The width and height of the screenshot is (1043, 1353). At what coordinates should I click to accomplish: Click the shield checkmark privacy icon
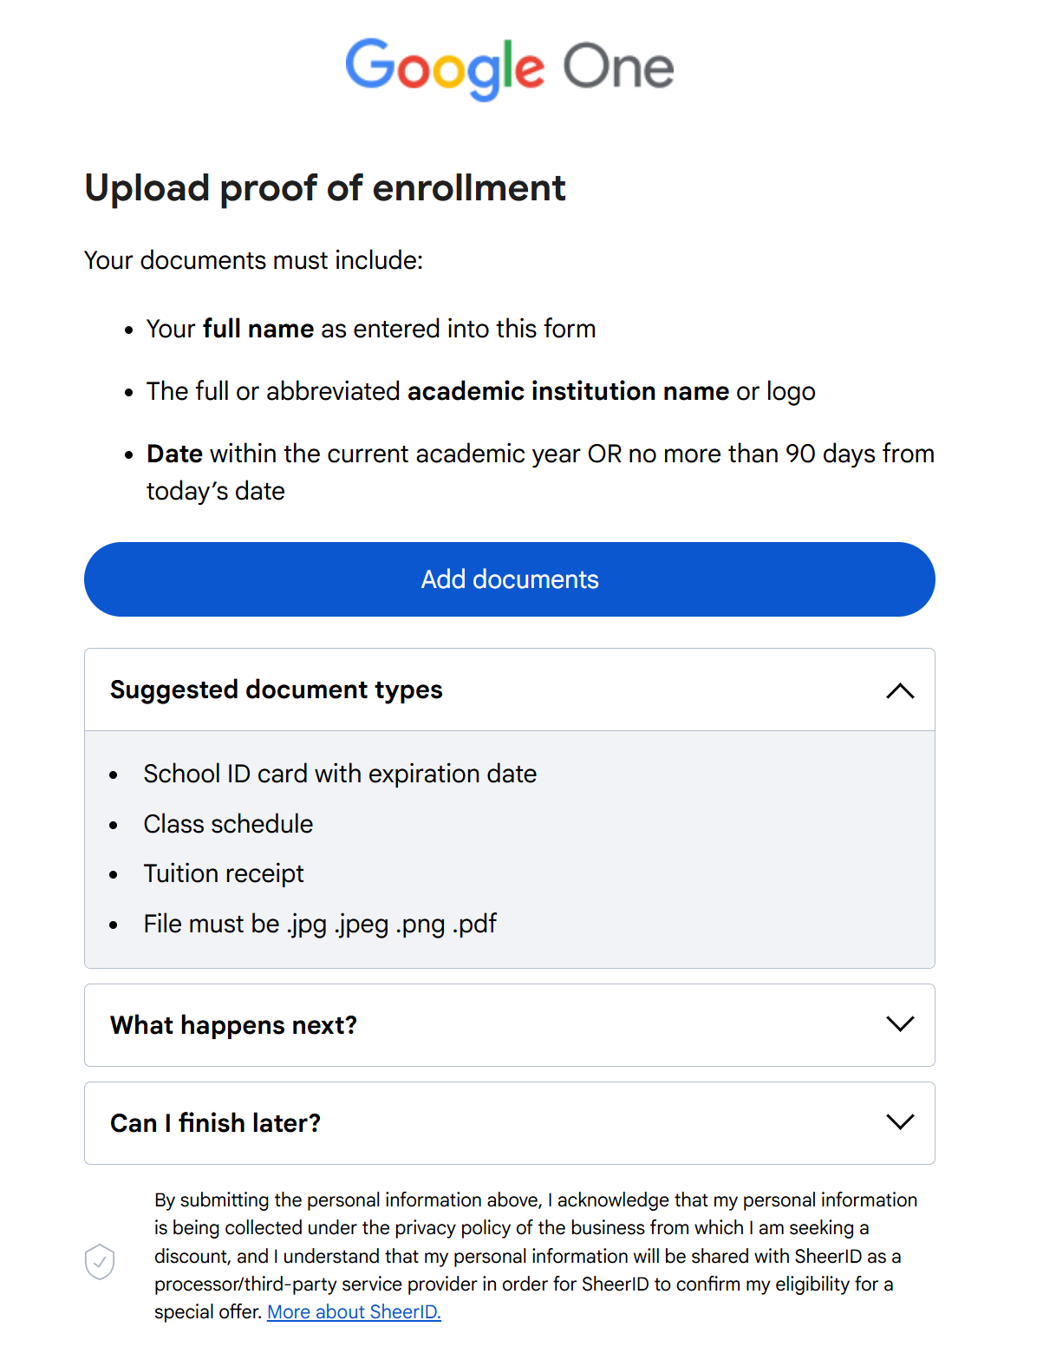(100, 1261)
